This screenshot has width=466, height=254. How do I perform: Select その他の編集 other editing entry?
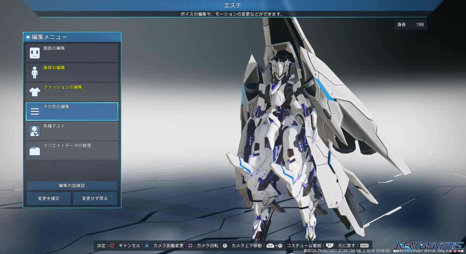72,112
